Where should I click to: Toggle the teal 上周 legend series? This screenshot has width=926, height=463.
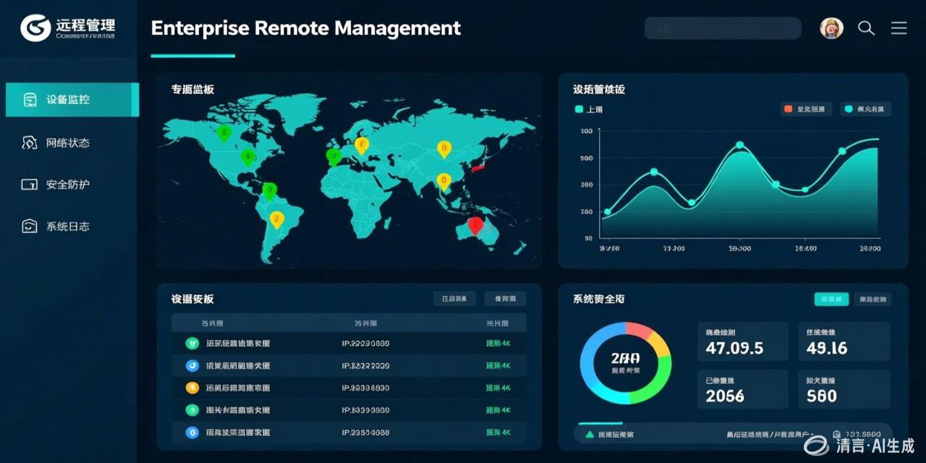[x=589, y=109]
